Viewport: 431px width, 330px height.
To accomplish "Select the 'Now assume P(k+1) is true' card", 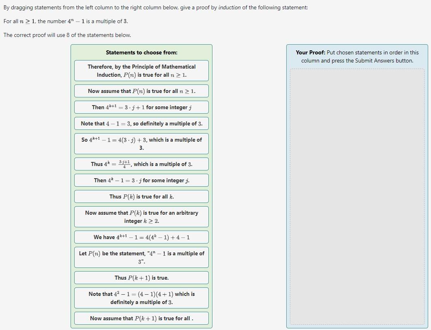I will [x=141, y=318].
